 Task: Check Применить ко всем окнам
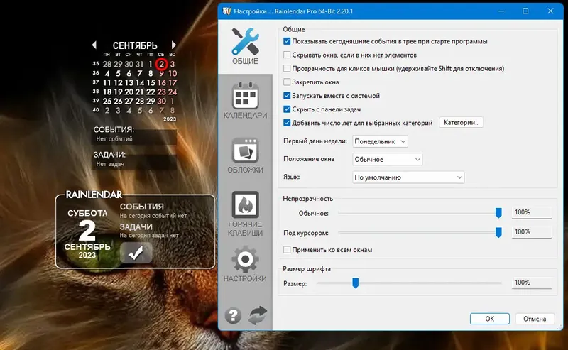point(287,250)
